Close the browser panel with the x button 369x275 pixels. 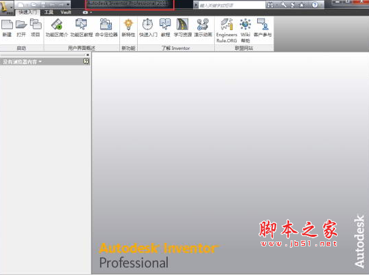[87, 55]
